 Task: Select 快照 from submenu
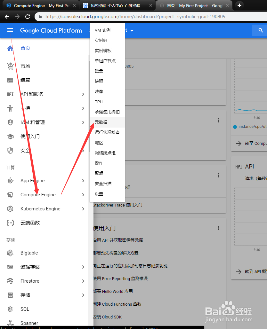[x=107, y=81]
